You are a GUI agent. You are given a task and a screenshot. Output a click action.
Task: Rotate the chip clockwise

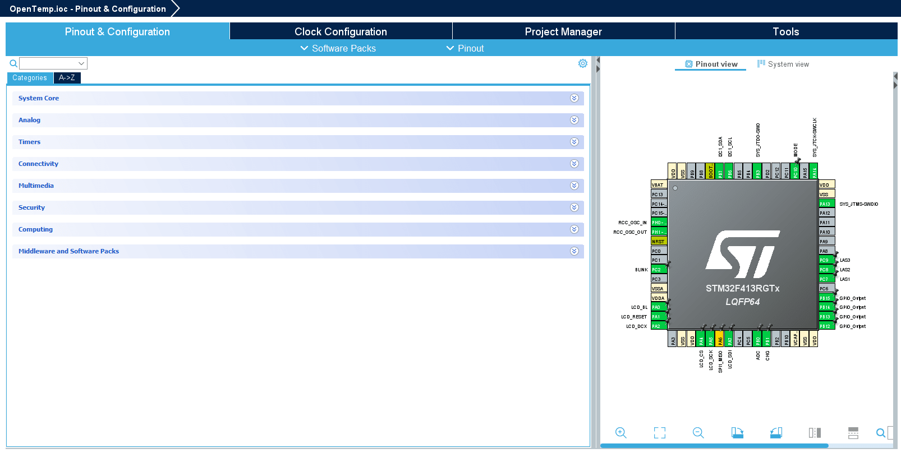point(737,432)
